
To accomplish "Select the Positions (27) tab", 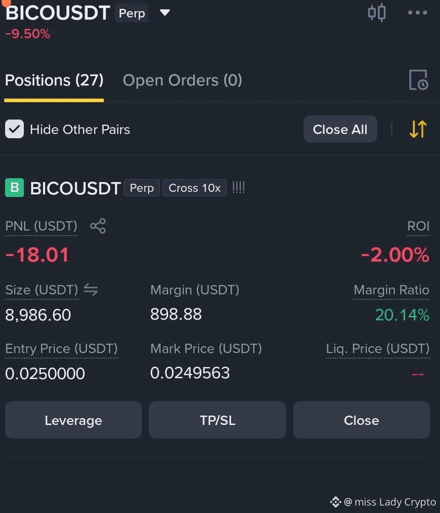I will click(54, 80).
